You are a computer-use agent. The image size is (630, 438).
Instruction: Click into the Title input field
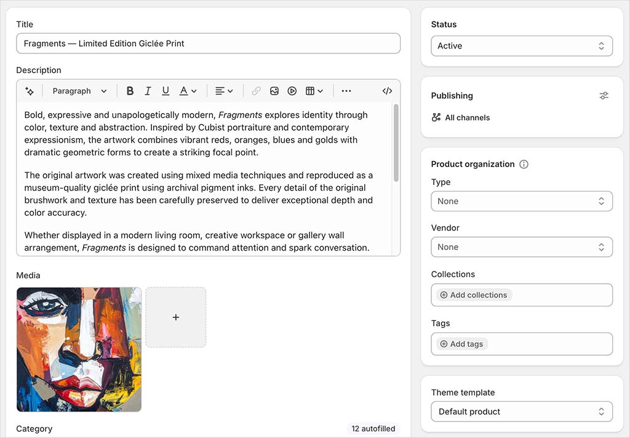point(208,44)
